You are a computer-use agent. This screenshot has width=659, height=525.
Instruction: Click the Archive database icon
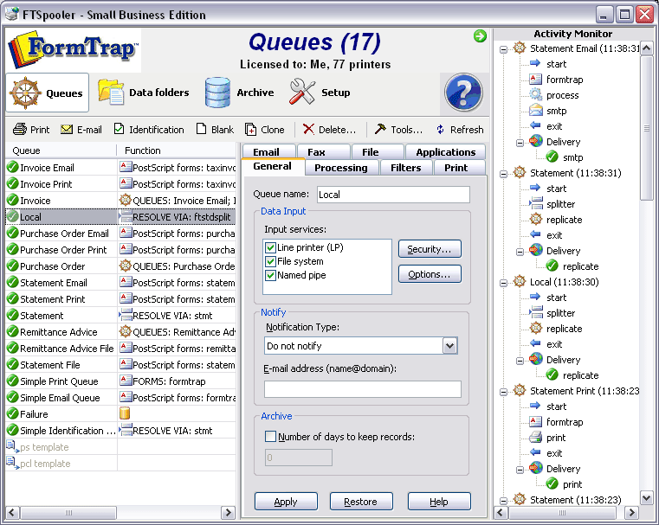click(217, 93)
